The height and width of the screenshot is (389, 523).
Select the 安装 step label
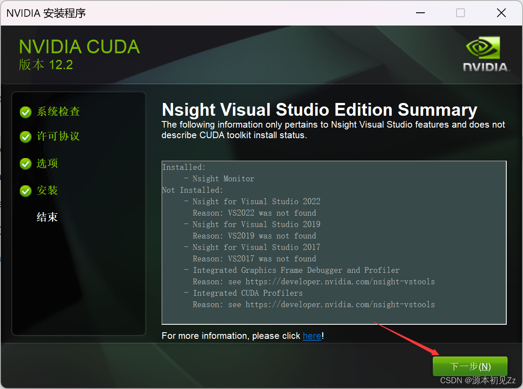48,191
